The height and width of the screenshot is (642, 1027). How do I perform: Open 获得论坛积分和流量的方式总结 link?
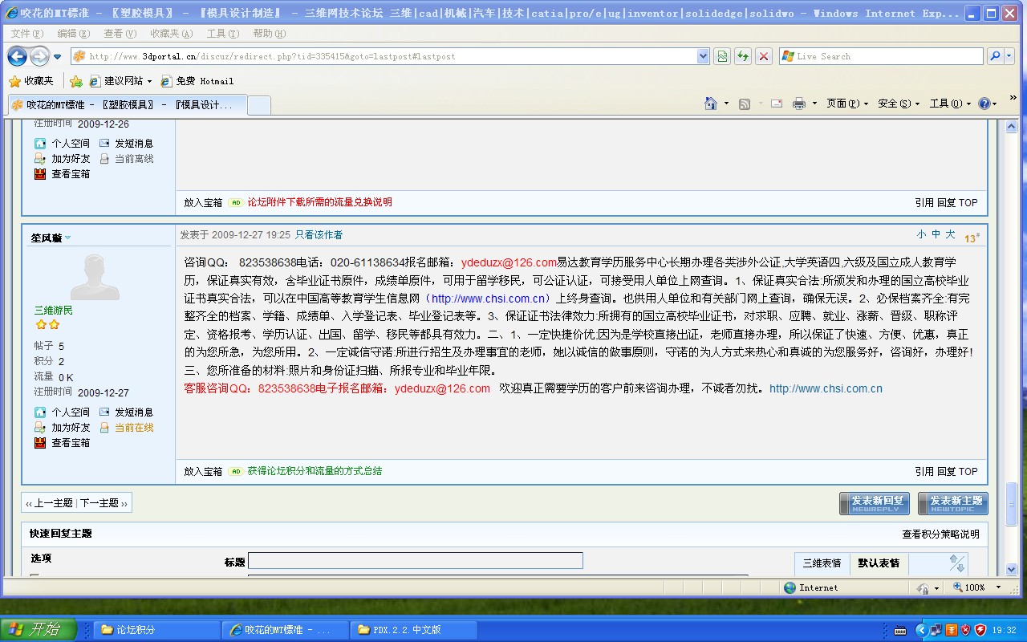click(315, 471)
